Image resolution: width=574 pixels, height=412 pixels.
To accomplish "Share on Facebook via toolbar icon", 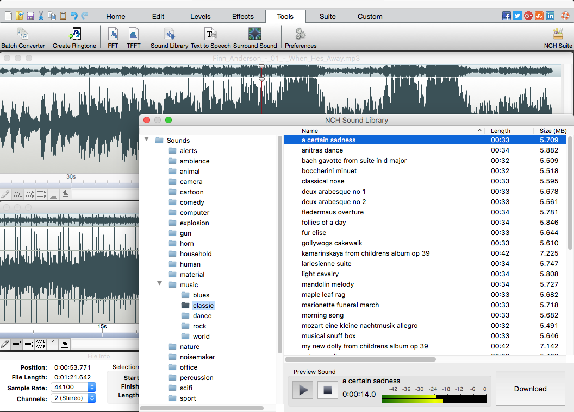I will click(x=506, y=16).
